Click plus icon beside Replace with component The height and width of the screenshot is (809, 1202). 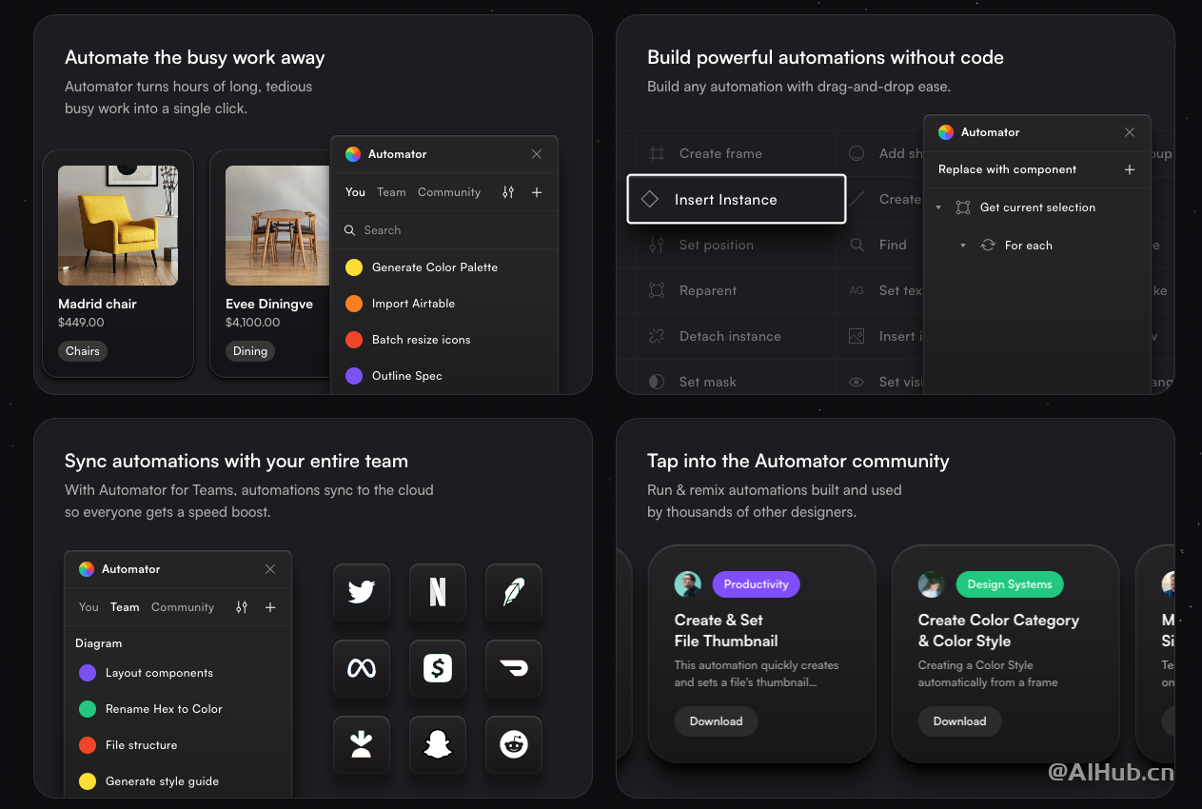coord(1130,169)
